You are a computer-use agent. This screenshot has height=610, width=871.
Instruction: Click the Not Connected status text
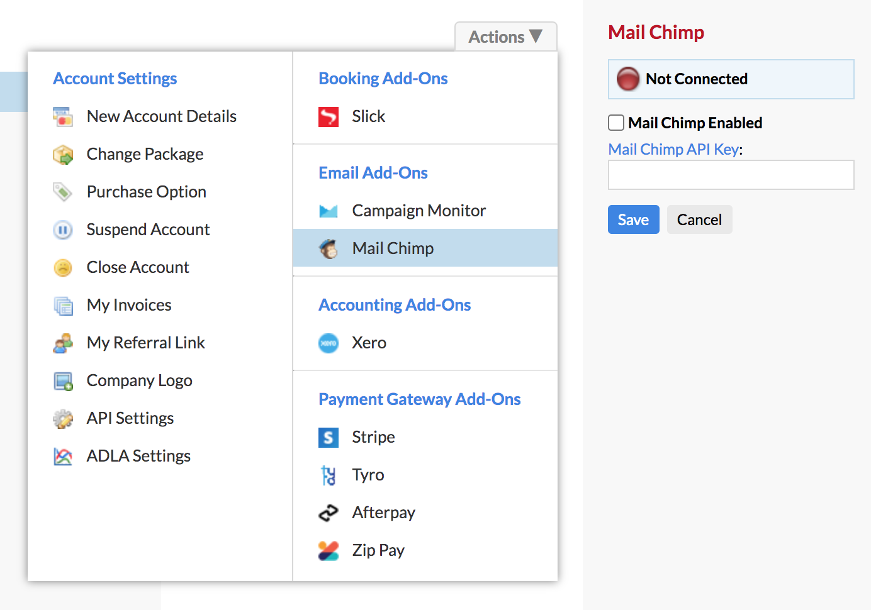click(x=697, y=79)
